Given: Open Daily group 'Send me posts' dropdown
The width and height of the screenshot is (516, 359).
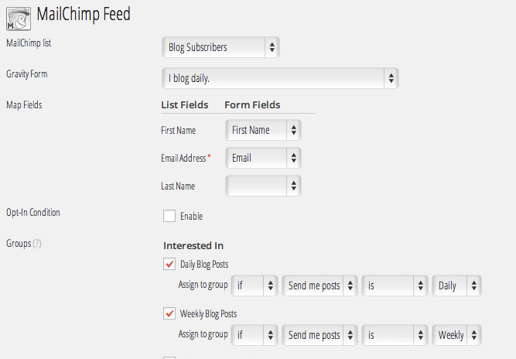Looking at the screenshot, I should coord(320,285).
